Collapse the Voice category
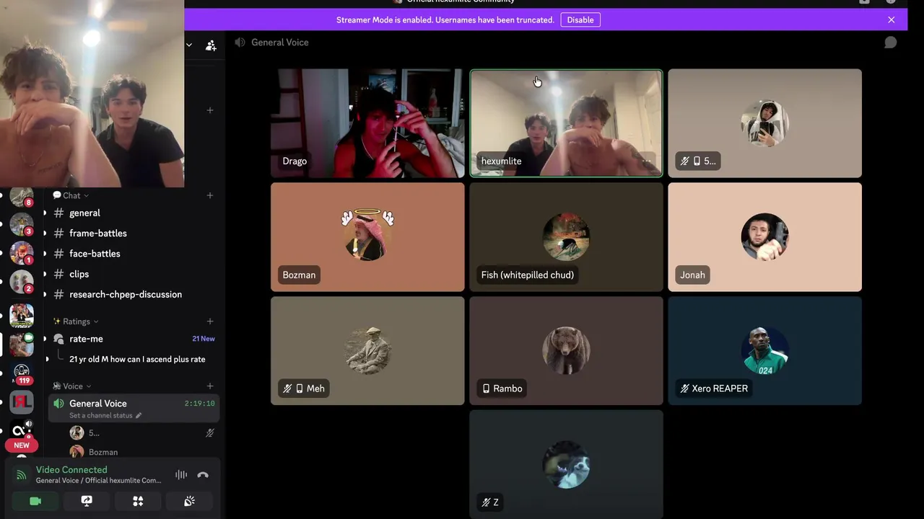 click(x=72, y=386)
